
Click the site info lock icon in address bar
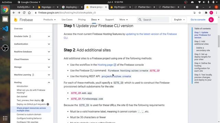point(36,13)
